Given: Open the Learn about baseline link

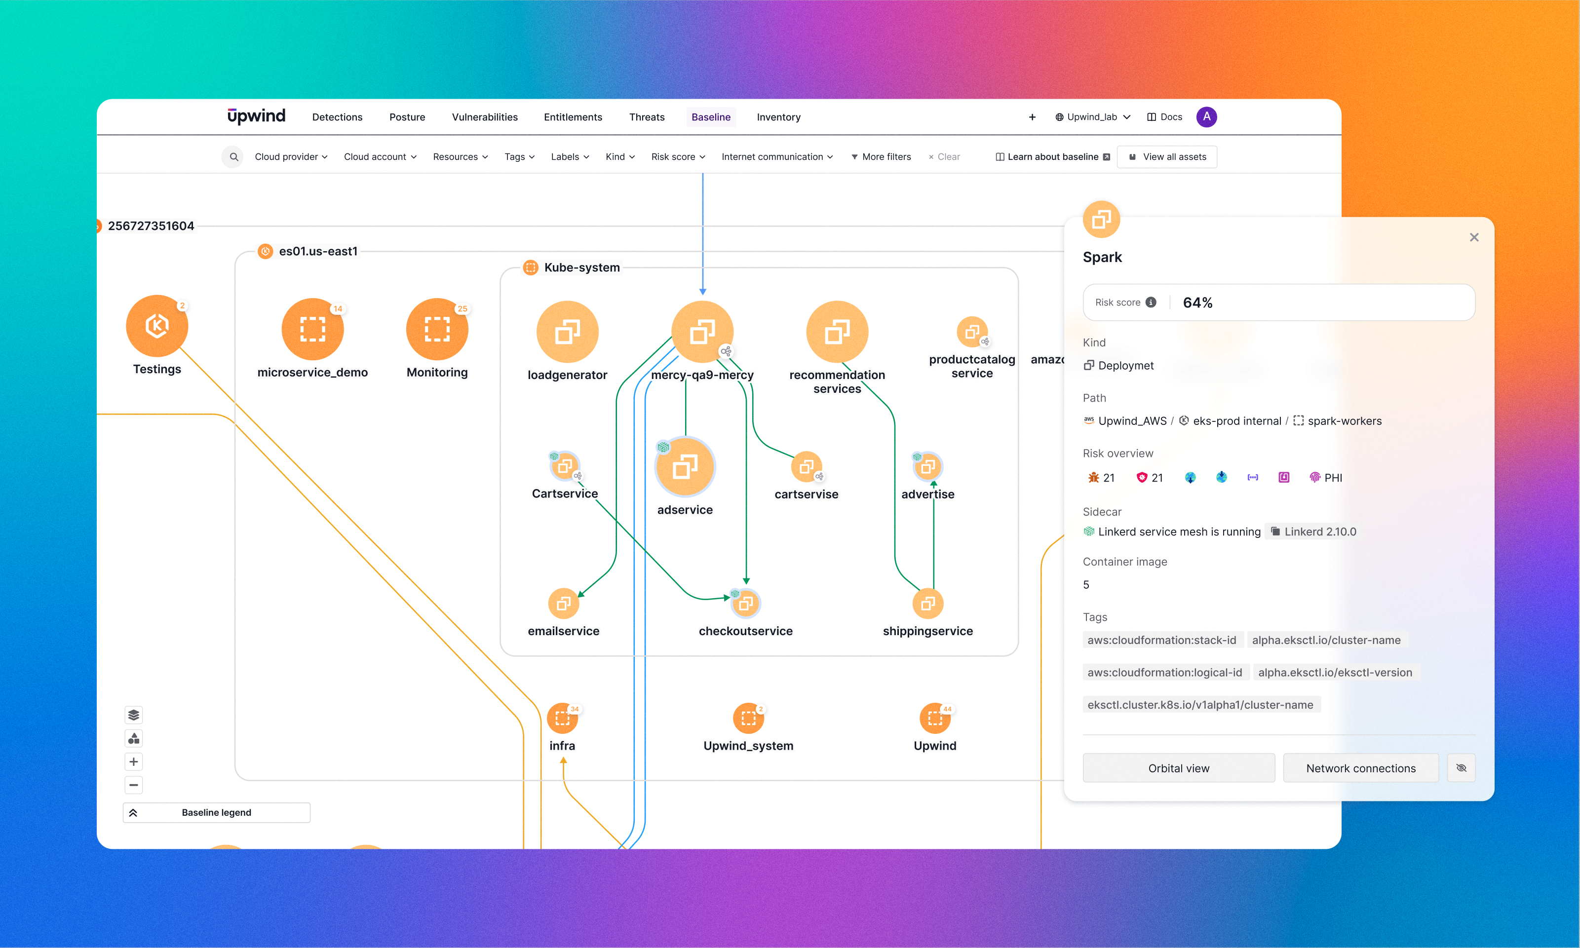Looking at the screenshot, I should [x=1052, y=157].
